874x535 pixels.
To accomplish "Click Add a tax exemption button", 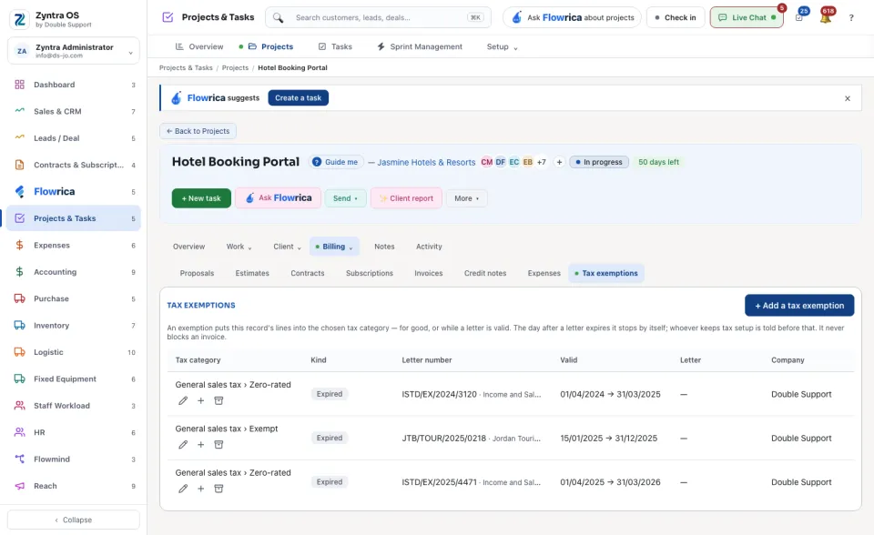I will (x=799, y=306).
